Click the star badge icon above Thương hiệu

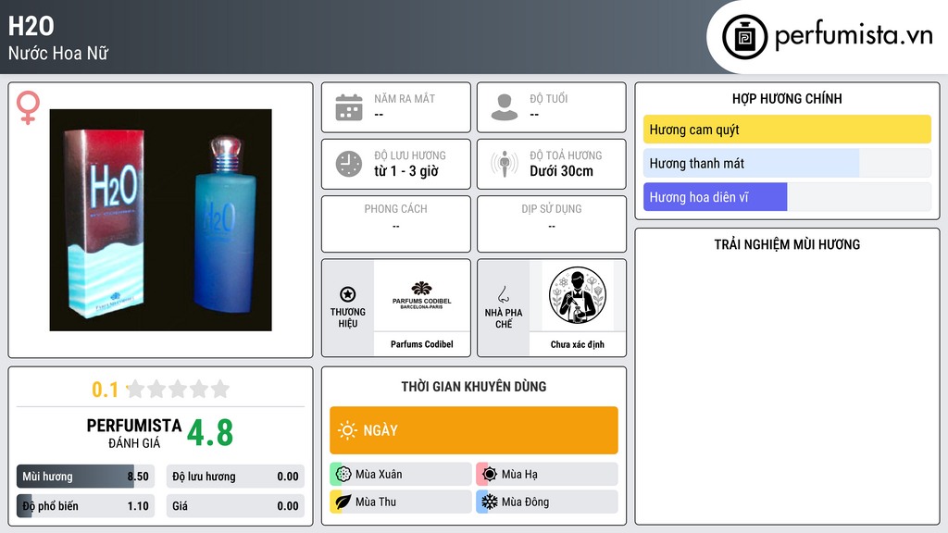[x=348, y=294]
